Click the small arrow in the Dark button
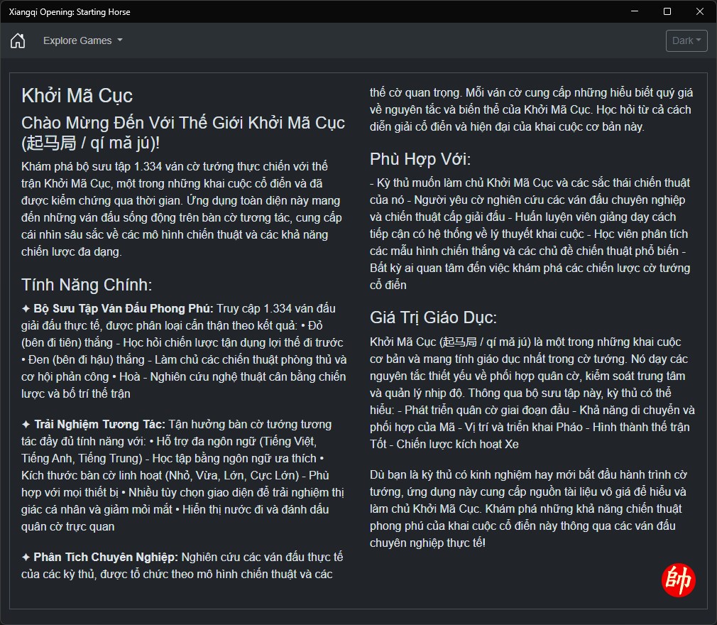717x625 pixels. pos(699,40)
